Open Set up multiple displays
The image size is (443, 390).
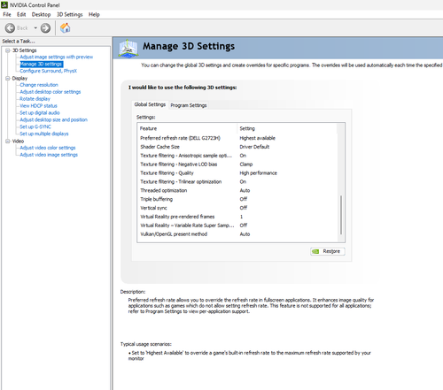point(43,134)
